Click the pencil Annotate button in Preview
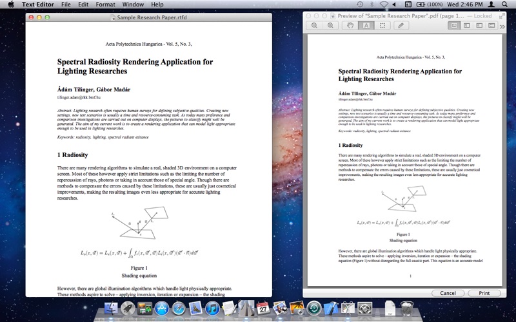This screenshot has height=322, width=516. click(x=401, y=26)
